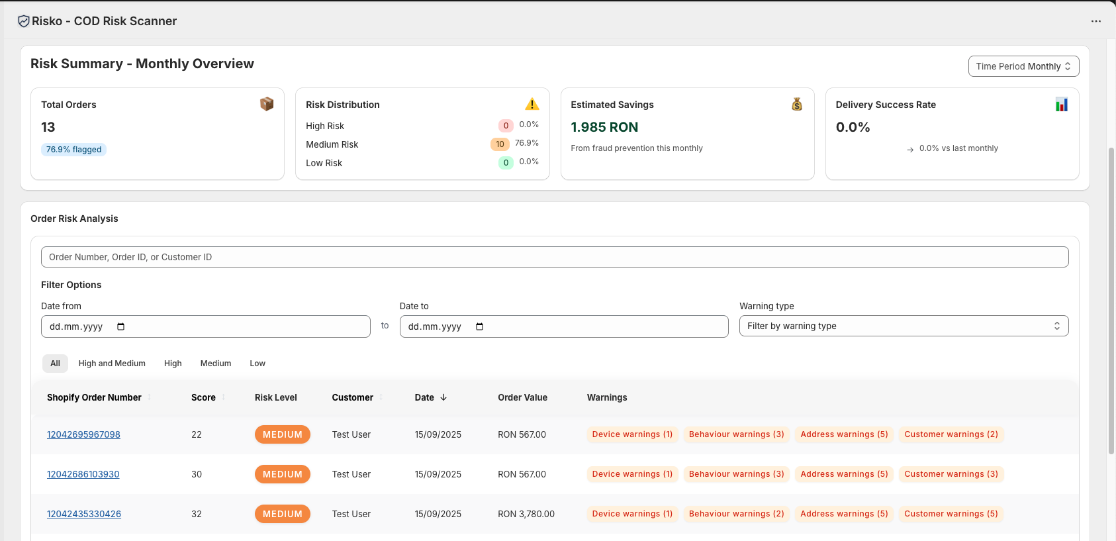The width and height of the screenshot is (1116, 541).
Task: Focus the Order Number search field
Action: (x=555, y=257)
